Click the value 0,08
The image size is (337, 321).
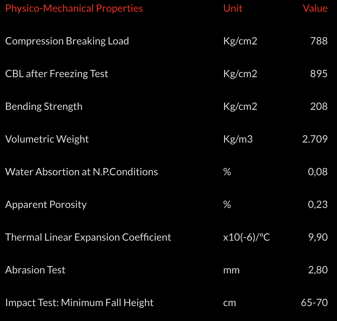click(x=318, y=172)
